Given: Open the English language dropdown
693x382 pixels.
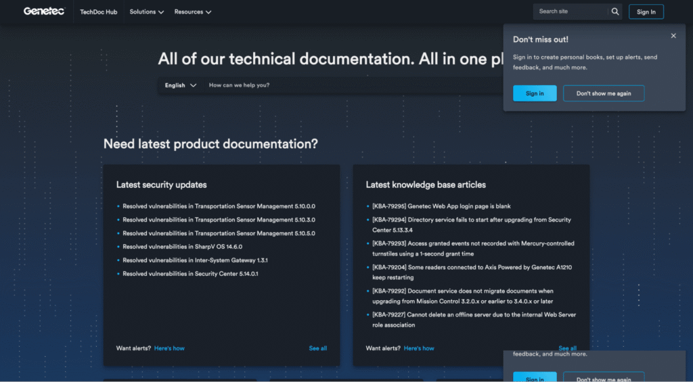Looking at the screenshot, I should (180, 85).
